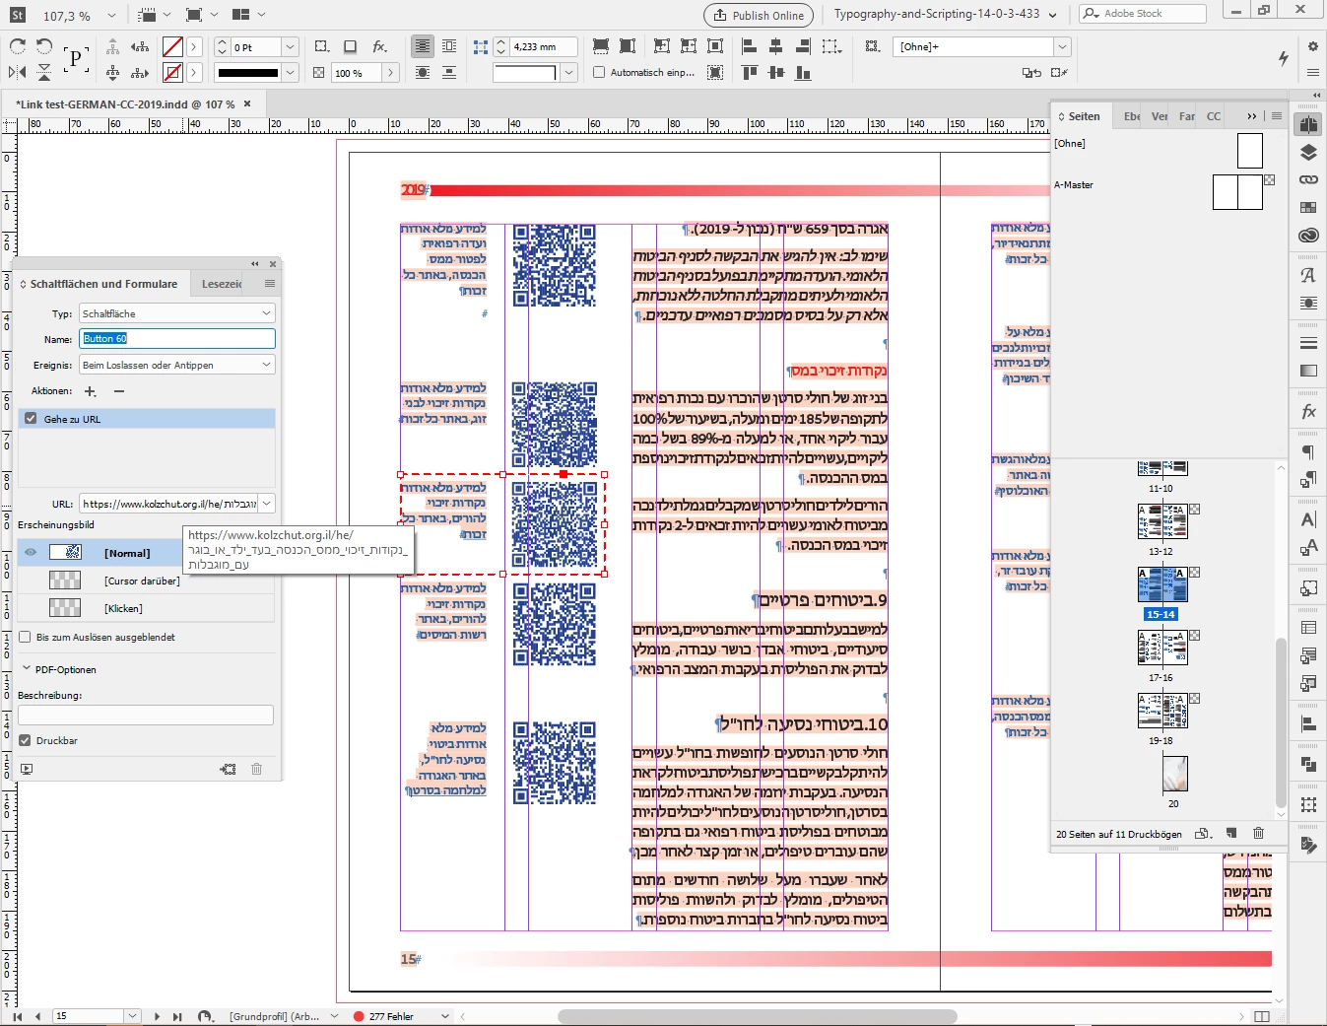This screenshot has width=1327, height=1026.
Task: Add action plus icon next to Aktionen
Action: [x=91, y=391]
